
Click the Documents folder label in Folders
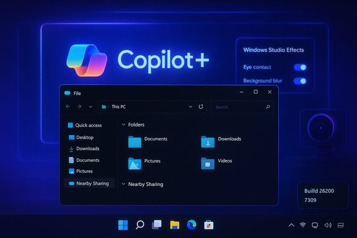point(156,139)
